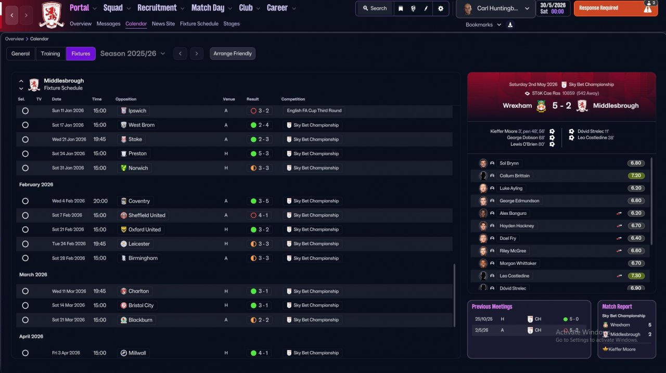Switch to the General calendar tab

21,54
